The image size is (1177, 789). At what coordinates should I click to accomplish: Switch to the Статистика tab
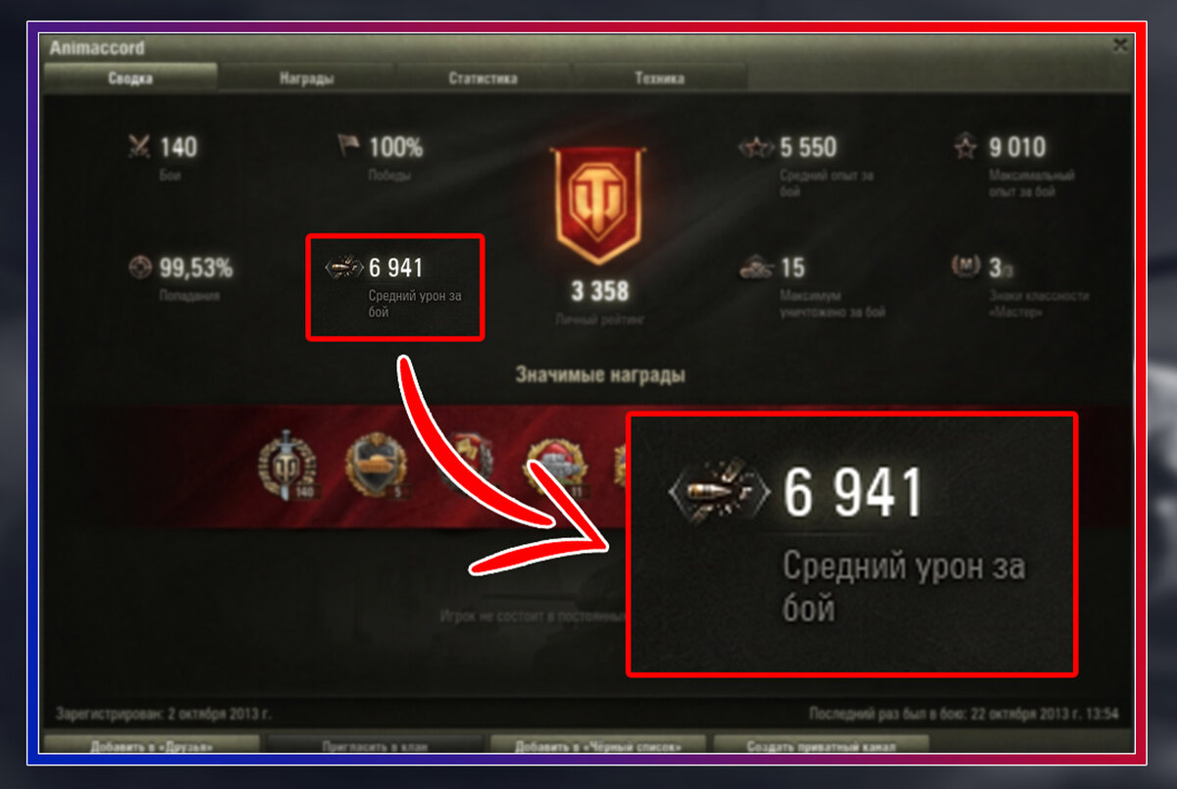pos(483,78)
